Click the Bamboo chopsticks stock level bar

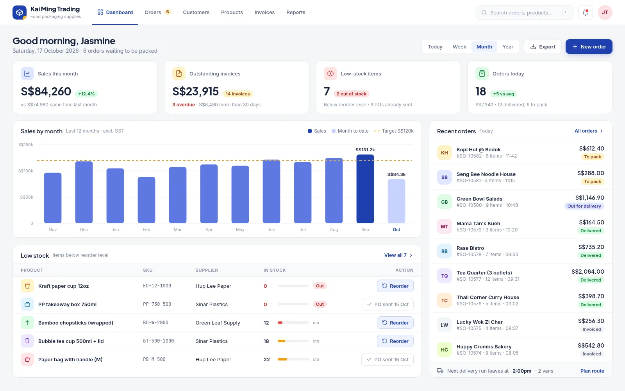(x=293, y=323)
